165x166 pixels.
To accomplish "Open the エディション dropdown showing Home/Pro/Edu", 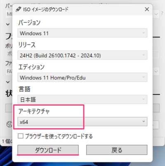I will point(82,77).
